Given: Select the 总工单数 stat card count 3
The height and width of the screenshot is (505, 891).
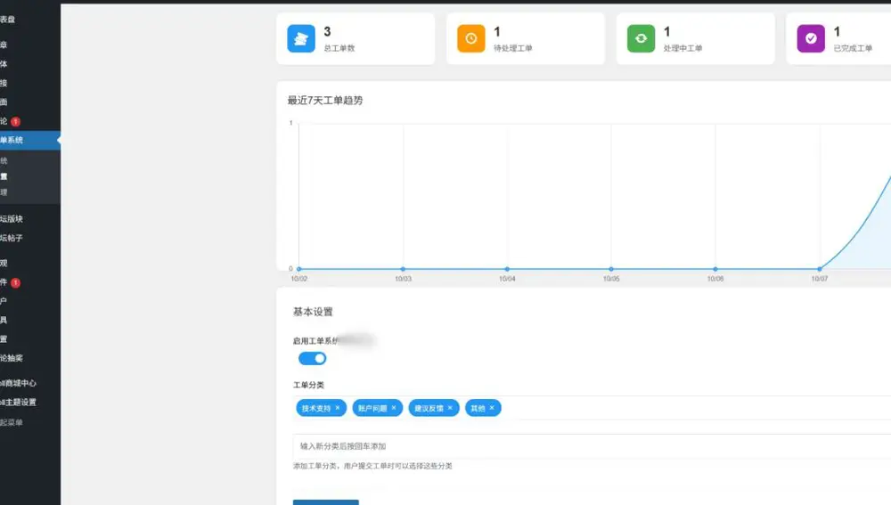Looking at the screenshot, I should [x=327, y=32].
